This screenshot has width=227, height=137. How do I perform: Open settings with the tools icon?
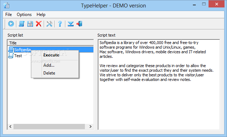coord(49,24)
